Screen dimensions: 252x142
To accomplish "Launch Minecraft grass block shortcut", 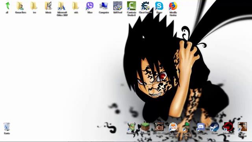I will pos(145,127).
